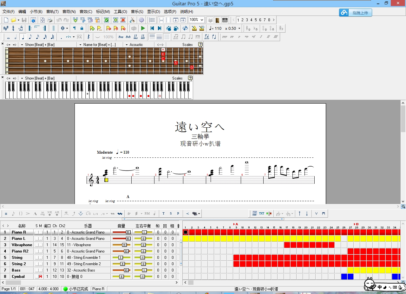Image resolution: width=406 pixels, height=294 pixels.
Task: Insert a rest with the rest symbol icon
Action: [x=88, y=37]
